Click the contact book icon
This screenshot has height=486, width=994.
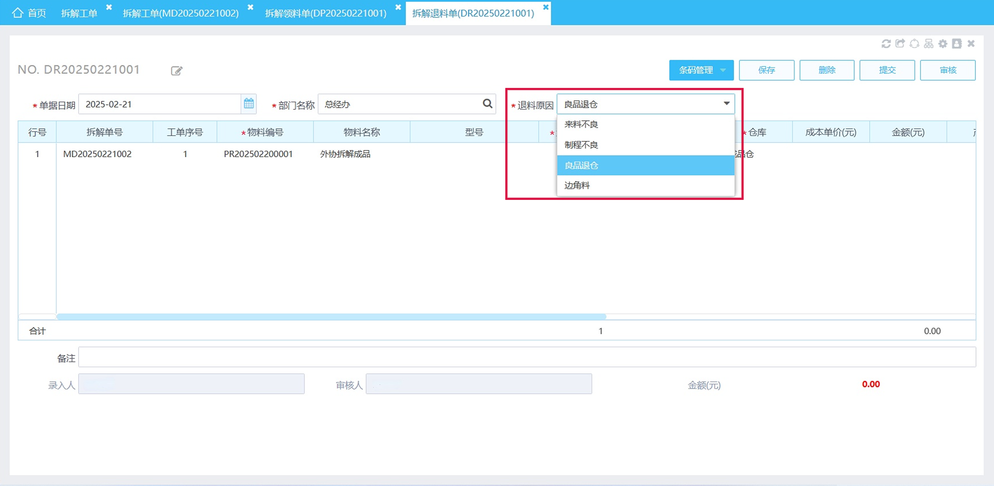tap(957, 44)
